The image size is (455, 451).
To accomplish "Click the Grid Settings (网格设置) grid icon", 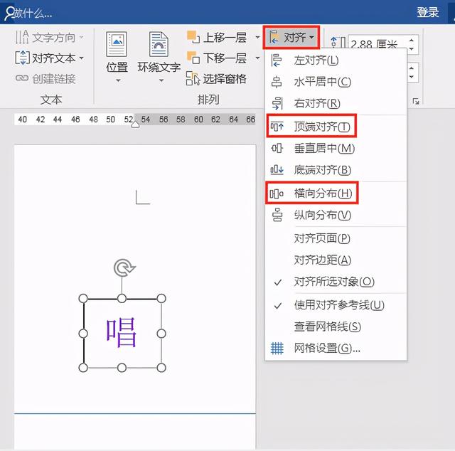I will click(277, 348).
